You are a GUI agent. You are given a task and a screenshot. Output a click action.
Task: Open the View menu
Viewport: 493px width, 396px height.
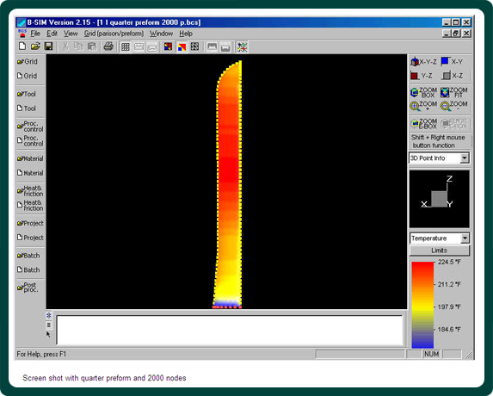[71, 34]
